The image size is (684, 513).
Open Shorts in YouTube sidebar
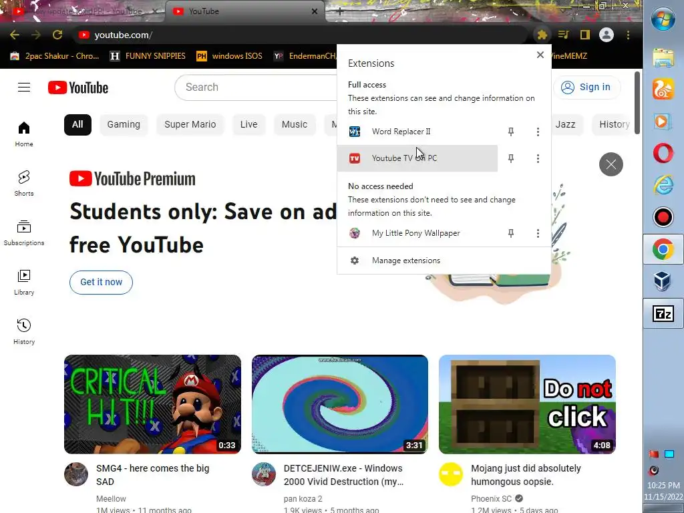24,183
